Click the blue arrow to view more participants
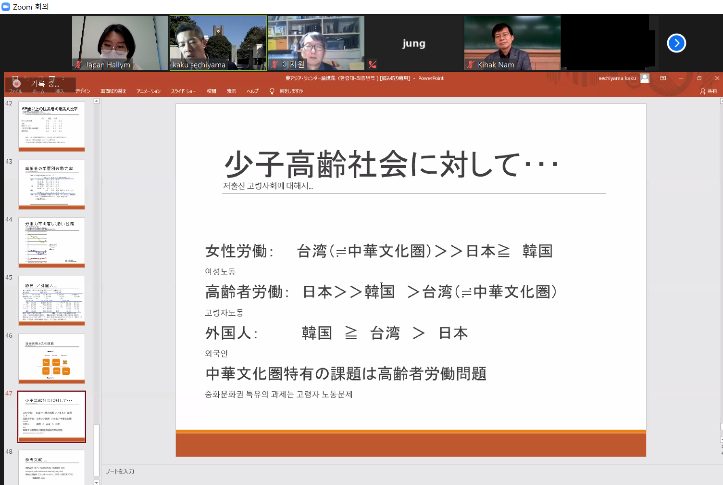Image resolution: width=723 pixels, height=485 pixels. [676, 43]
